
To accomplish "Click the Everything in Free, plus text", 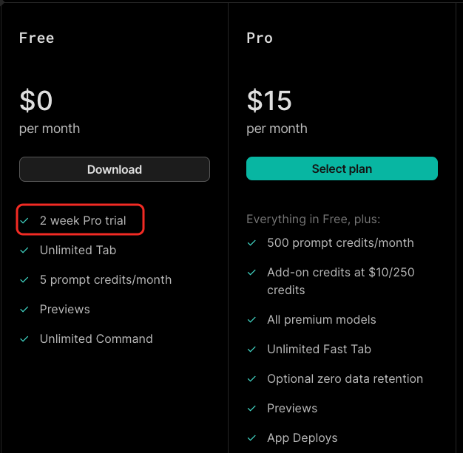I will [x=314, y=219].
